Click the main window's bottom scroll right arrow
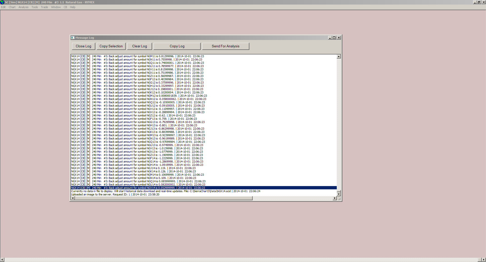486x262 pixels. 484,260
